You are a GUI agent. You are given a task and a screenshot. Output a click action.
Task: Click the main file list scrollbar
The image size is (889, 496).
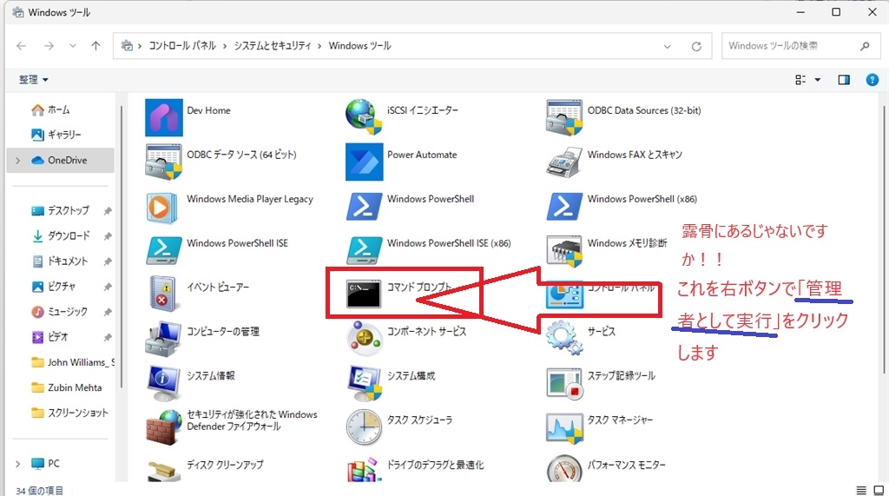coord(884,238)
